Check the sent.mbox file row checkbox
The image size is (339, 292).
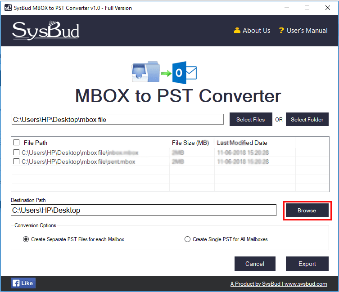coord(16,162)
